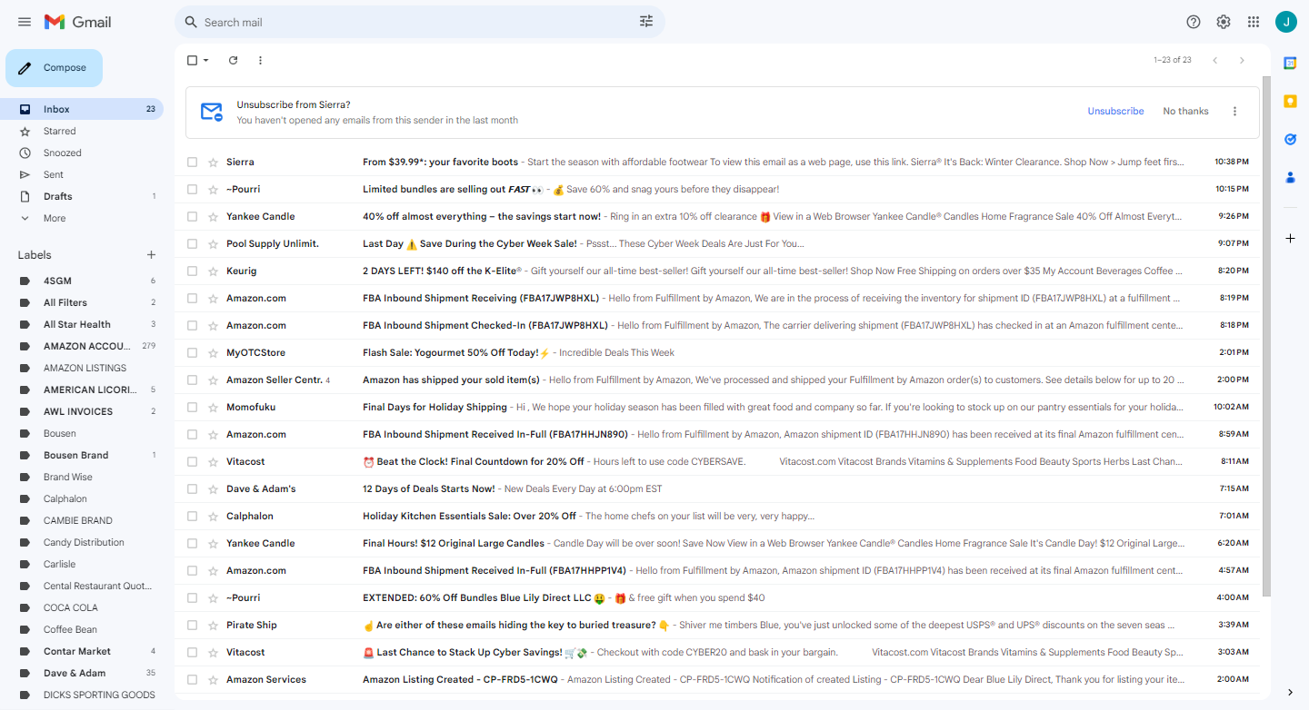Go to older messages page

[1242, 60]
